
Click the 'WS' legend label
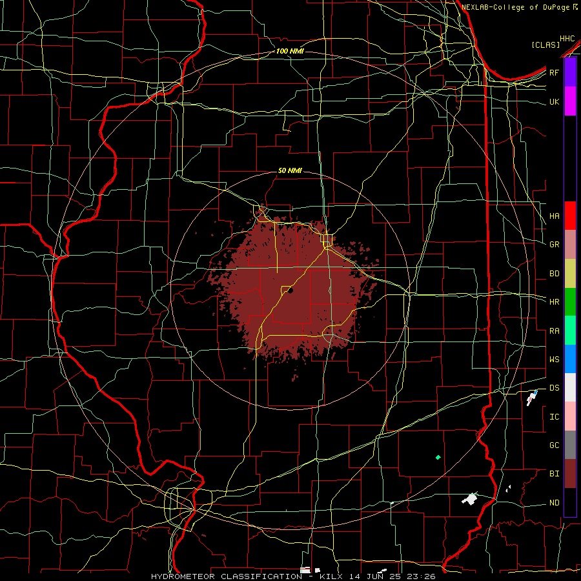pos(555,360)
